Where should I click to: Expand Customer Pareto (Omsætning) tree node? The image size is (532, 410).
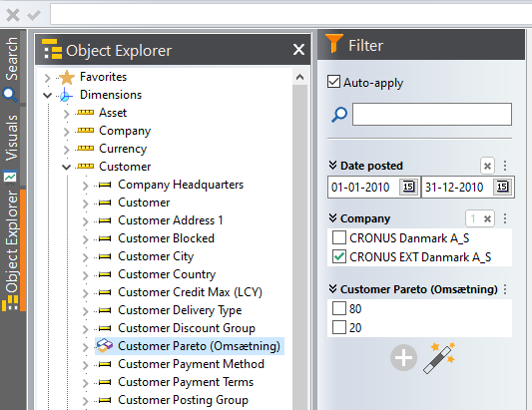click(86, 347)
